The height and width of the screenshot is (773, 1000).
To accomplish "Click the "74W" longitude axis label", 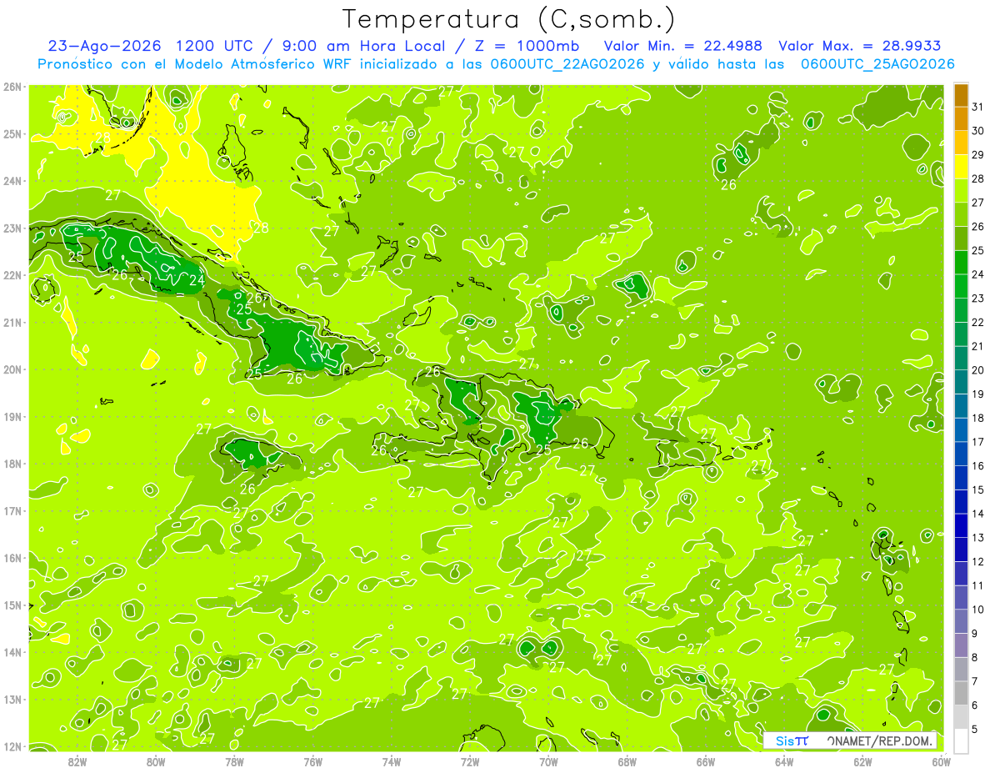I will point(392,761).
